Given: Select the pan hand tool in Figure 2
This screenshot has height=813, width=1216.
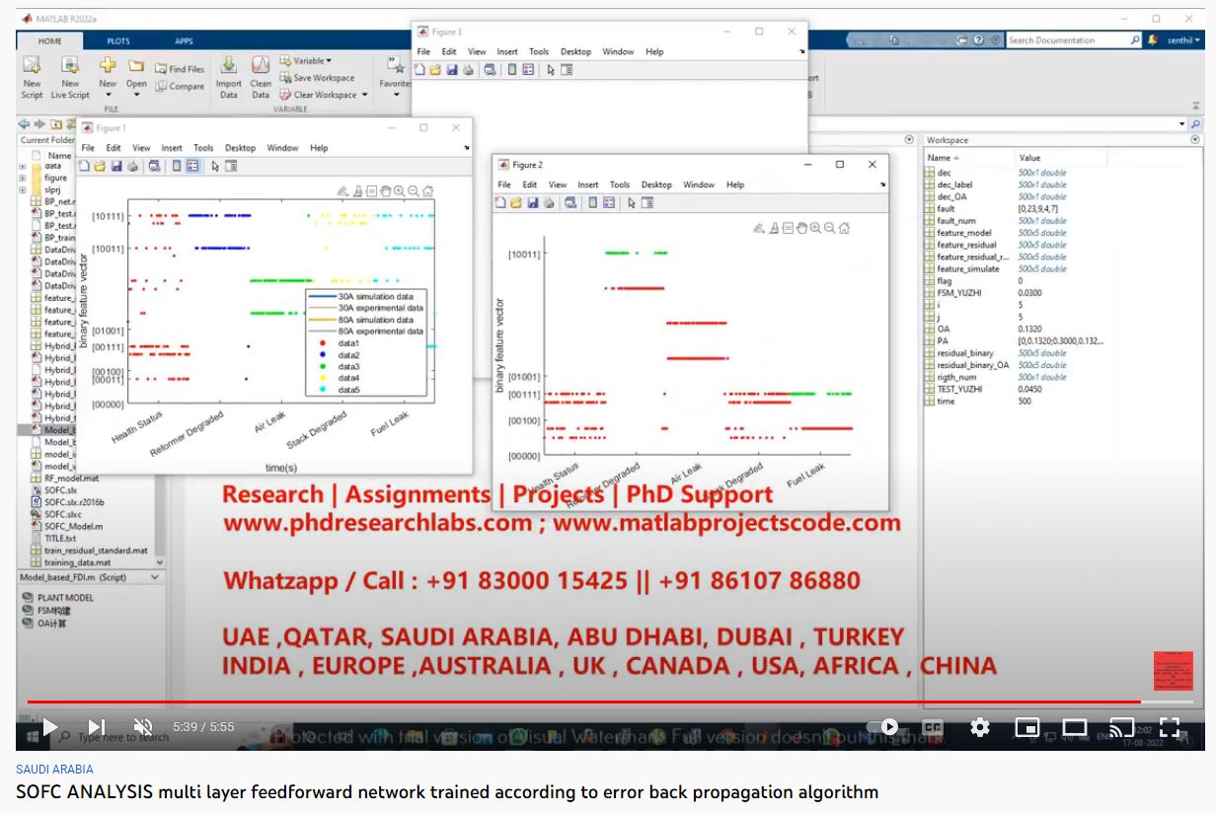Looking at the screenshot, I should coord(801,228).
